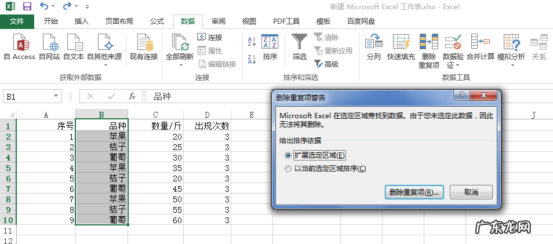Click the 编辑链接 edit links option

tap(217, 64)
